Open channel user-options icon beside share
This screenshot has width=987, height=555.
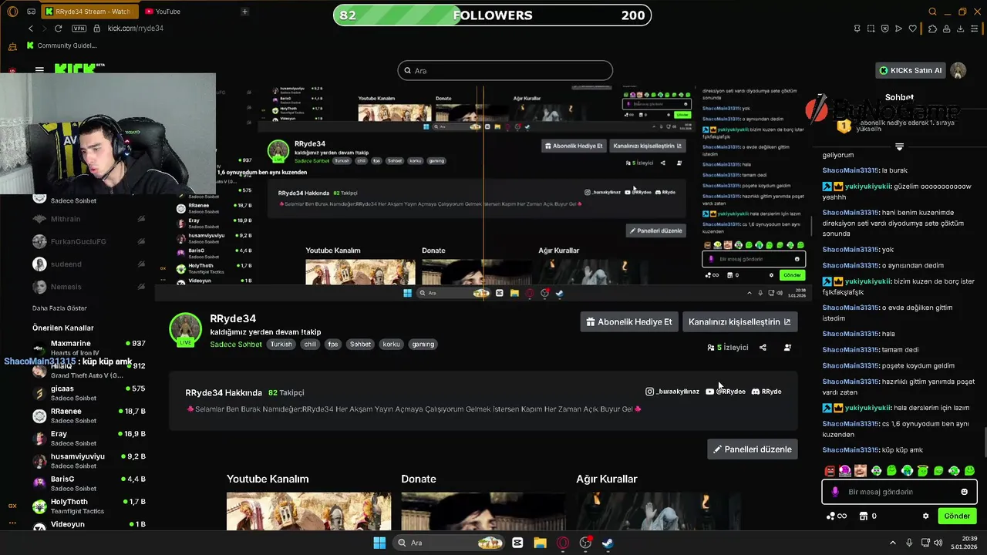tap(787, 348)
